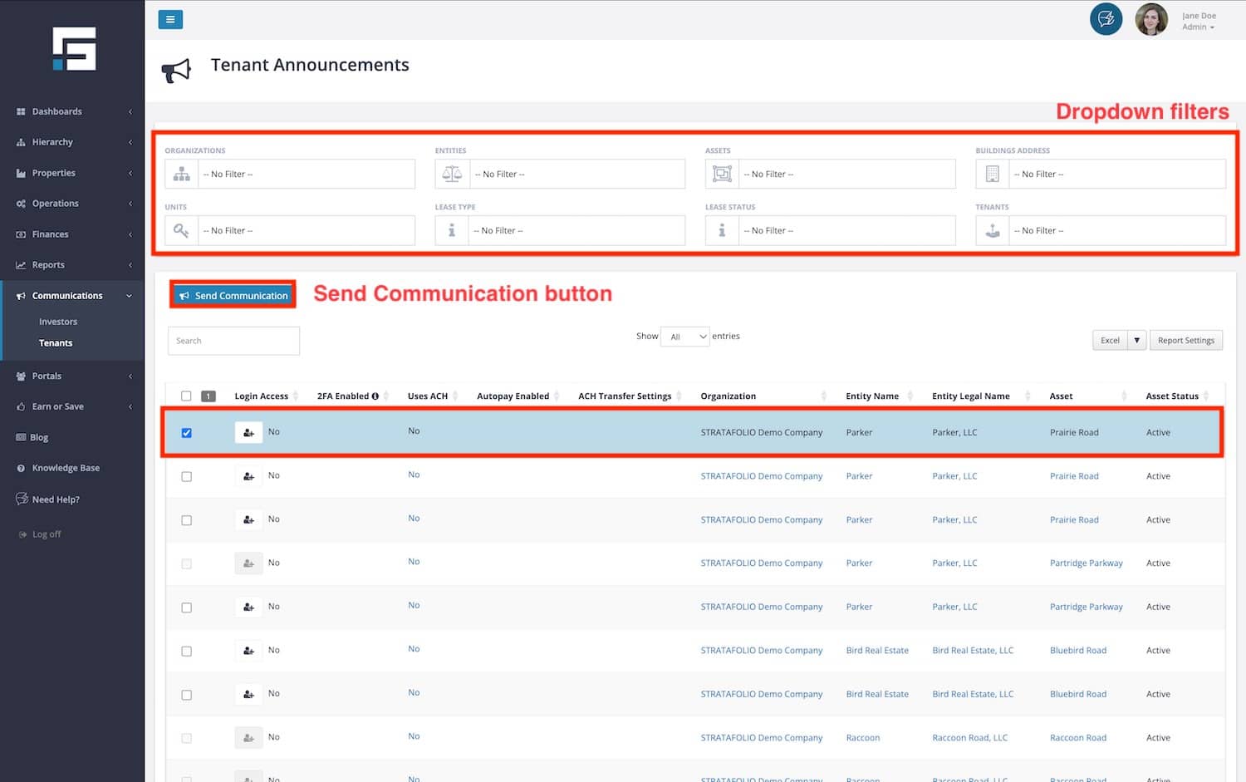This screenshot has height=782, width=1246.
Task: Click the hamburger menu toggle icon
Action: tap(170, 20)
